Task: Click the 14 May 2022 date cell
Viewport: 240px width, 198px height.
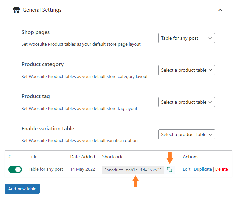Action: coord(82,169)
